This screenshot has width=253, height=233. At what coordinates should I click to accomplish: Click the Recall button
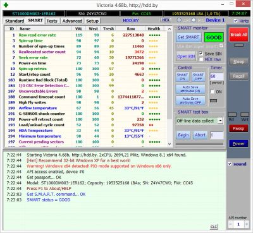tap(238, 76)
